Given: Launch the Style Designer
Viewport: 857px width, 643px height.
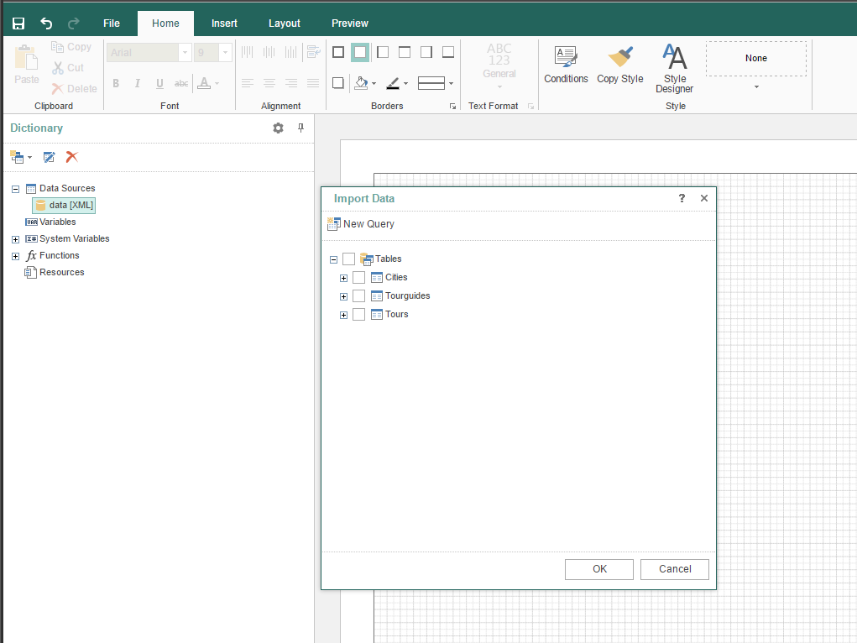Looking at the screenshot, I should pos(675,68).
